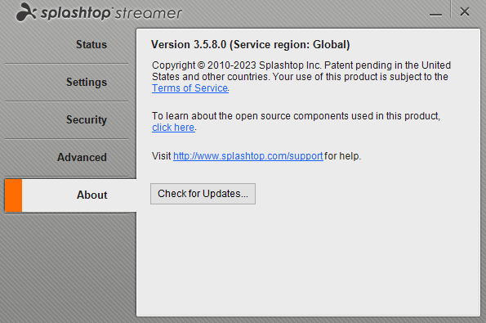Visit the splashtop.com/support link
Viewport: 486px width, 323px height.
point(248,155)
